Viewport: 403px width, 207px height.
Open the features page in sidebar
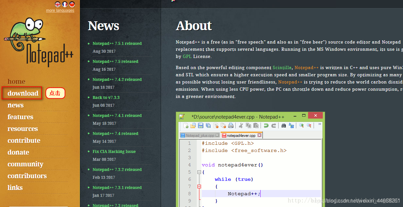[x=20, y=117]
